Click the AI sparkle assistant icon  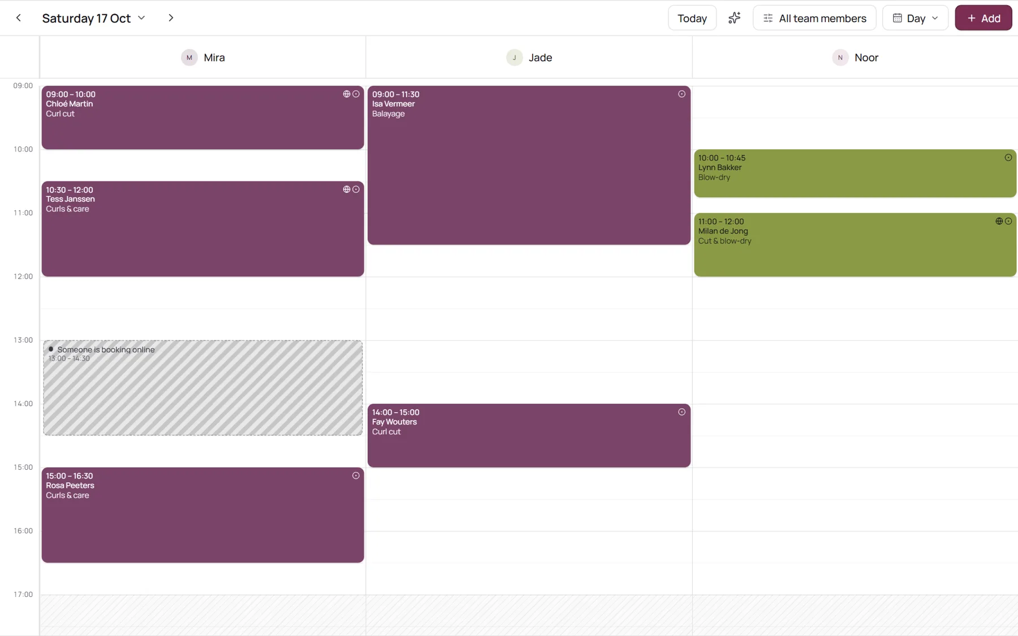click(735, 18)
